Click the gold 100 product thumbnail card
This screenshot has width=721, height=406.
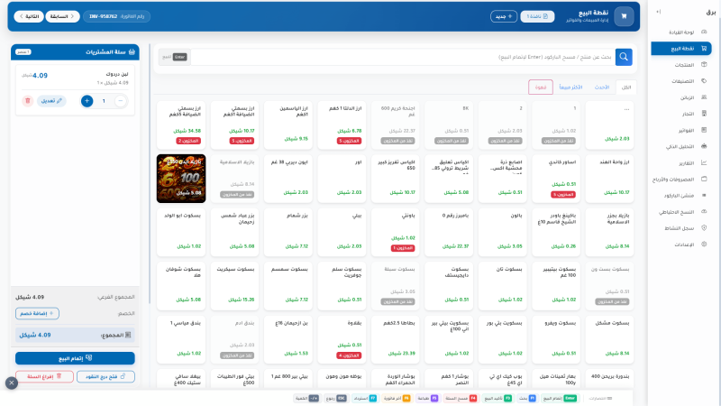tap(181, 179)
